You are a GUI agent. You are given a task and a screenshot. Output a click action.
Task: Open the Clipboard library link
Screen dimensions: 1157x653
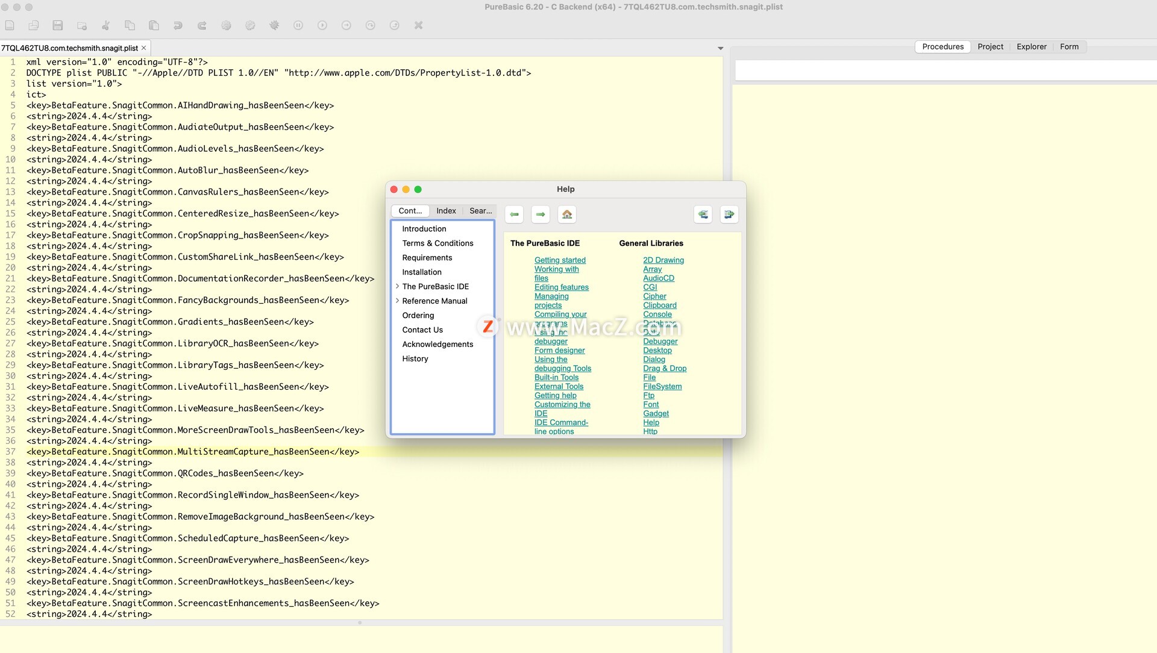(660, 305)
